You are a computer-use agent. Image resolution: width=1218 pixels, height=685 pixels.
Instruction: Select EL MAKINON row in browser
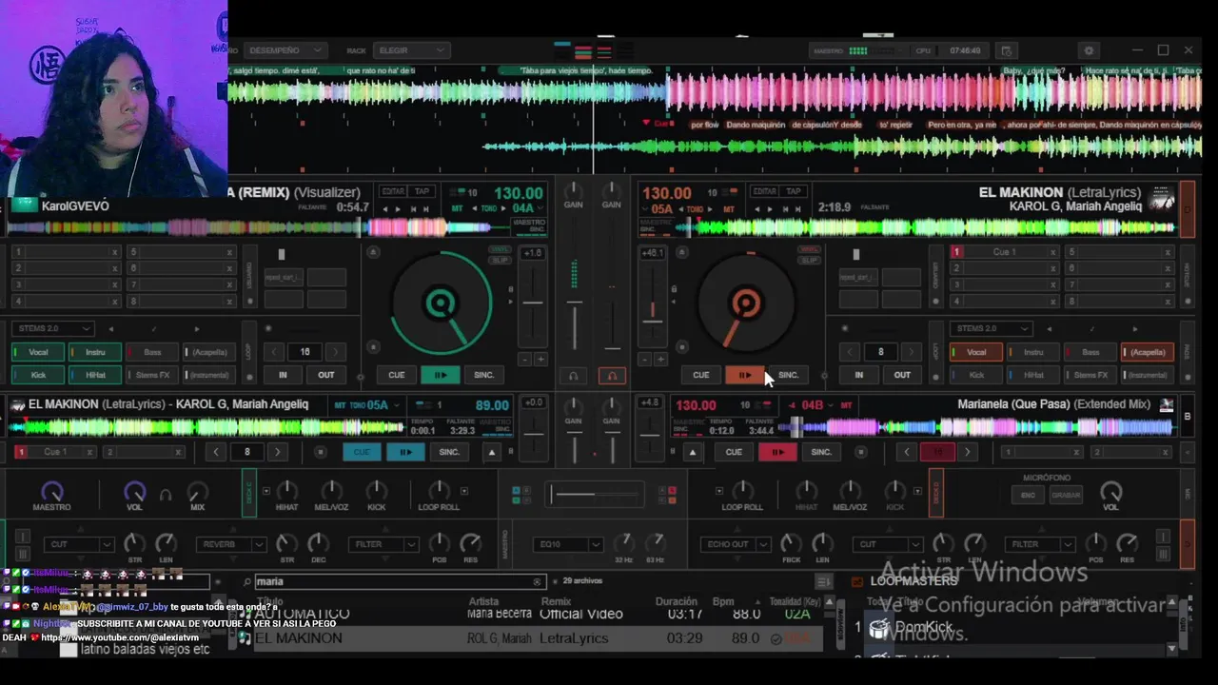(533, 638)
